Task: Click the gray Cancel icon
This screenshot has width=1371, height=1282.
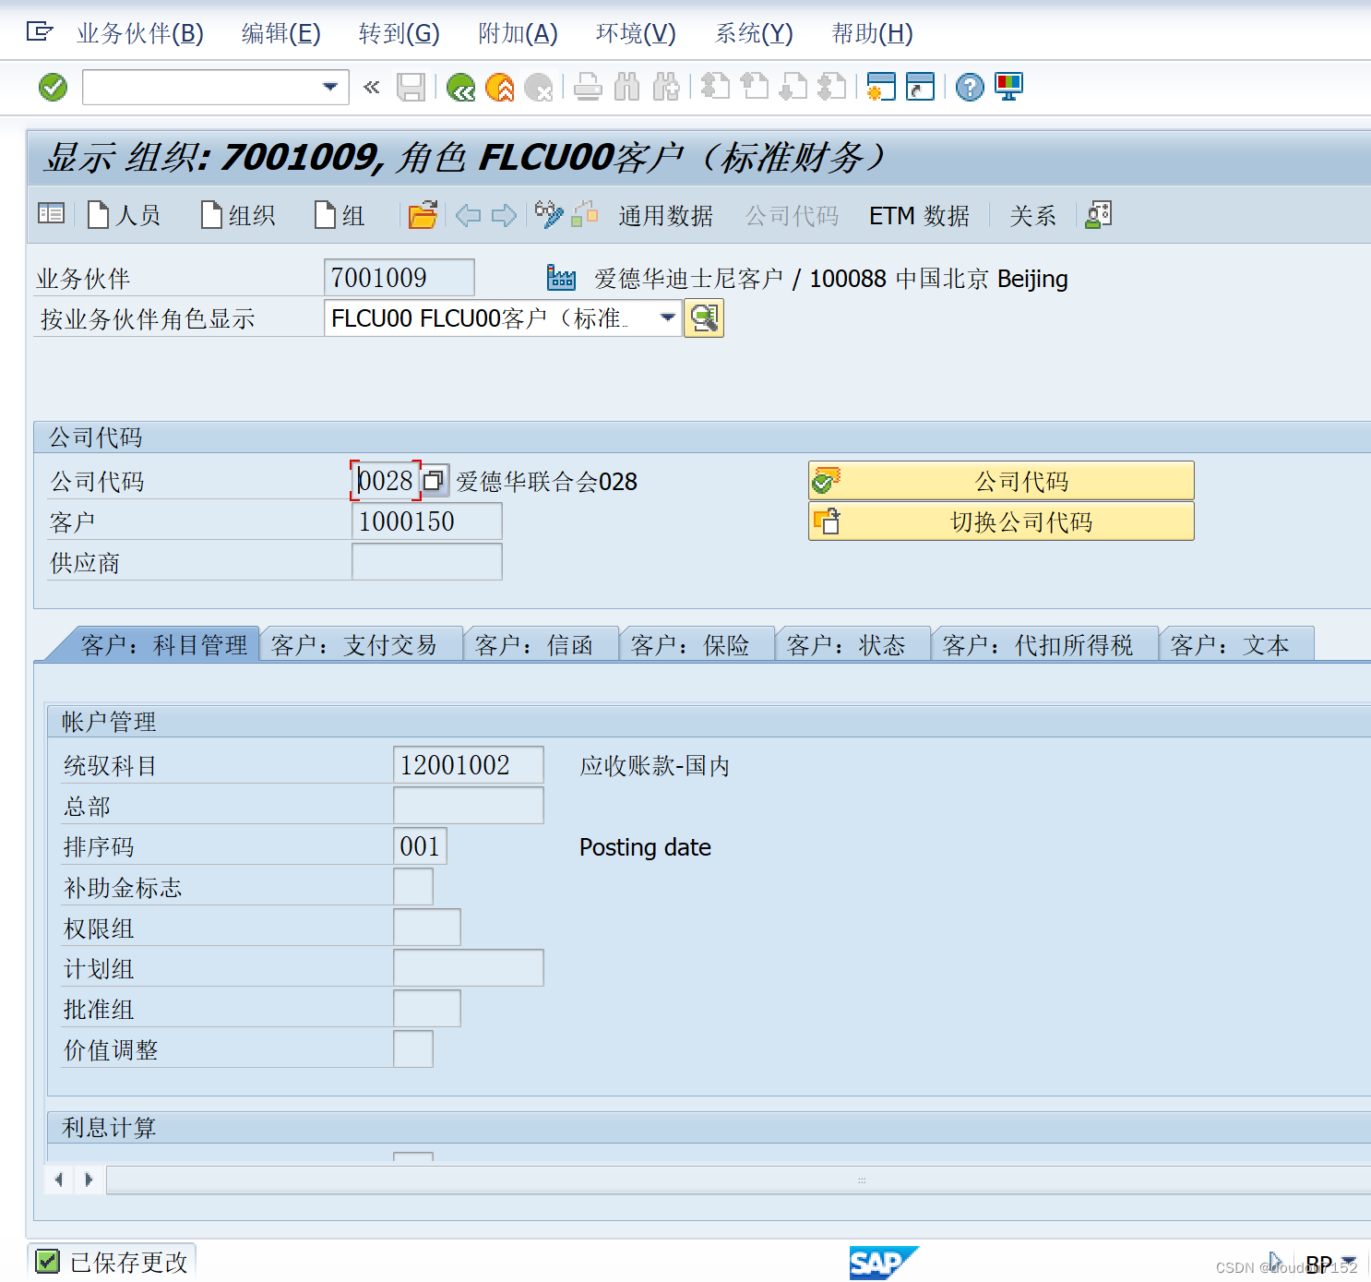Action: (538, 88)
